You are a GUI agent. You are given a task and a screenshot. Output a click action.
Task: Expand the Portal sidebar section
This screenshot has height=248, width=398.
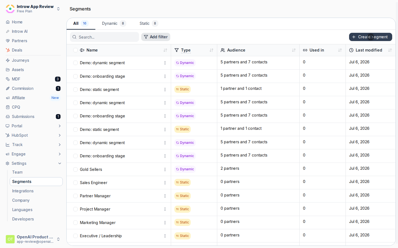pos(60,126)
